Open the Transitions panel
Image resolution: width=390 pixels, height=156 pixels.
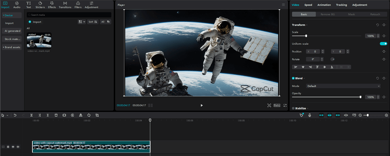pyautogui.click(x=65, y=5)
